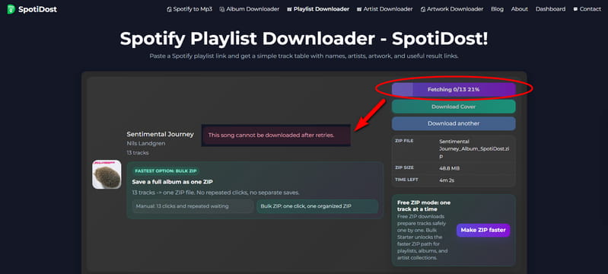The width and height of the screenshot is (608, 274).
Task: Click the Download another button
Action: [x=454, y=123]
